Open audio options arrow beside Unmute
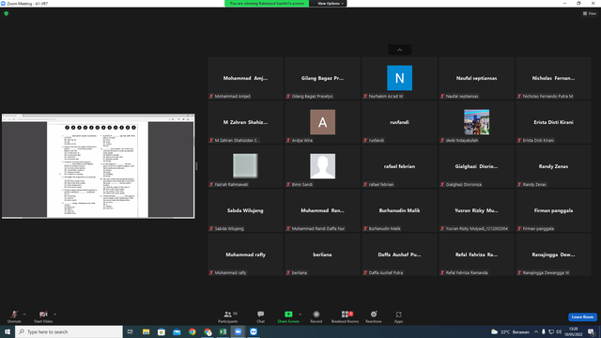The height and width of the screenshot is (338, 601). [x=24, y=315]
